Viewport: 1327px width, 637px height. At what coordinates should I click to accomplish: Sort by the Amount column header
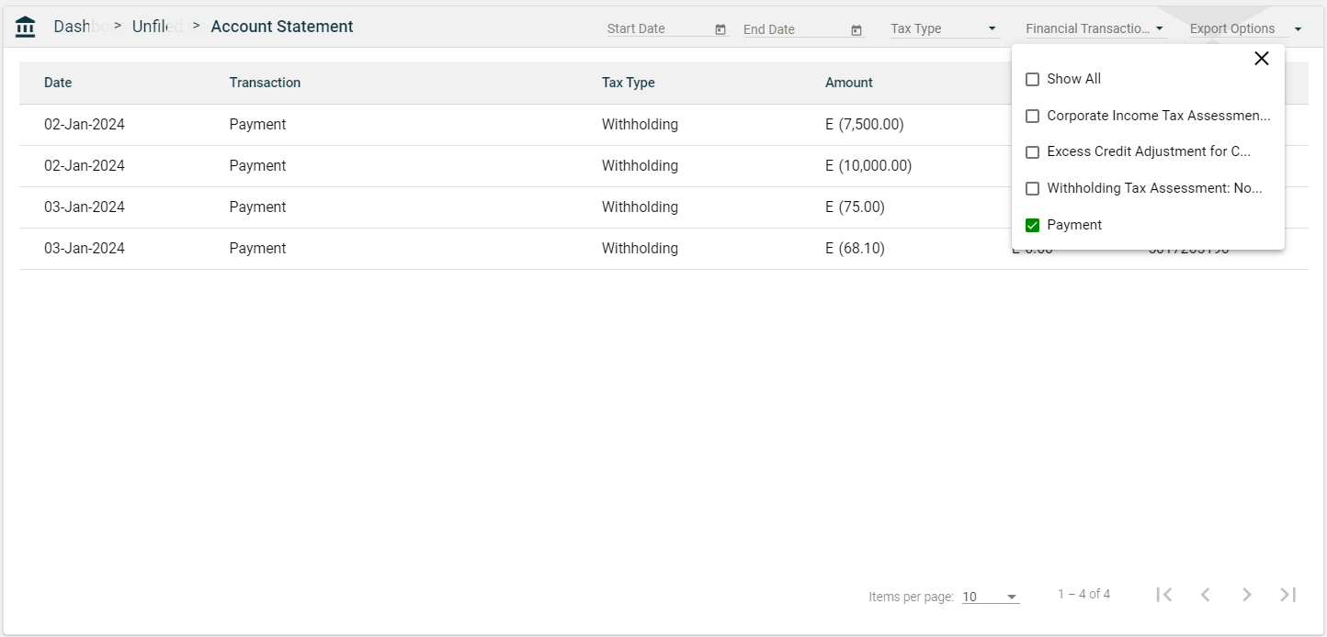[x=848, y=83]
